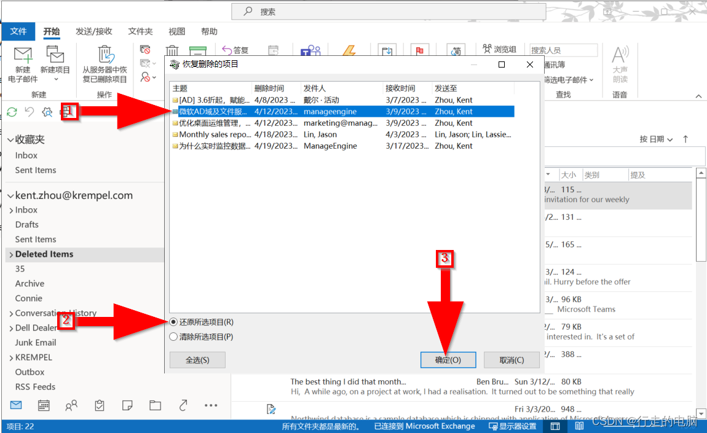Open the Folder (文件夹) tab
This screenshot has height=433, width=707.
coord(140,31)
